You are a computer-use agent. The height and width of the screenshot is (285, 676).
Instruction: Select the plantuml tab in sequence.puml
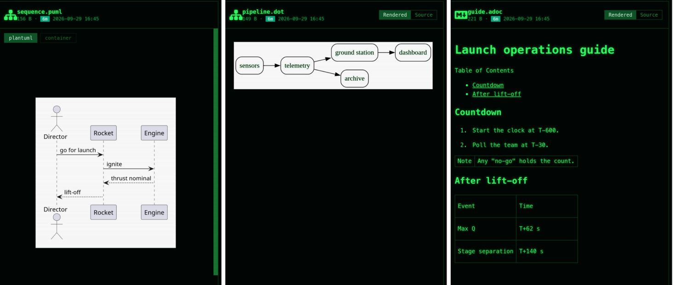pyautogui.click(x=21, y=38)
